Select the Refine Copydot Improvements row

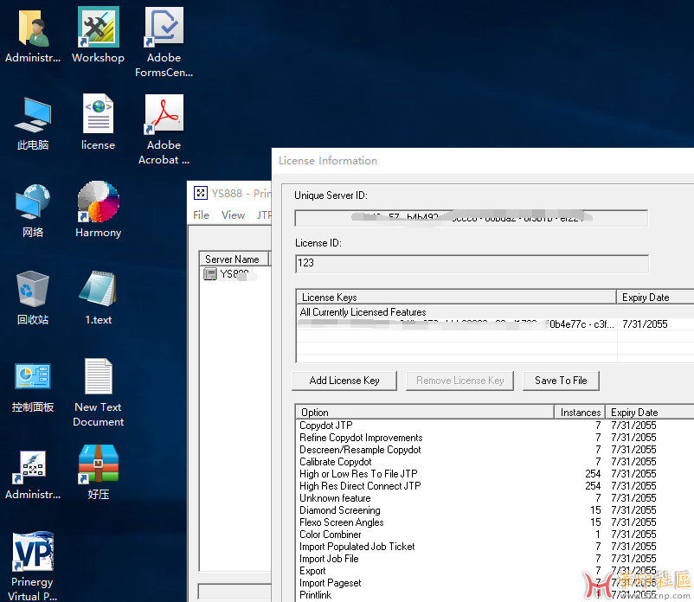pos(495,438)
